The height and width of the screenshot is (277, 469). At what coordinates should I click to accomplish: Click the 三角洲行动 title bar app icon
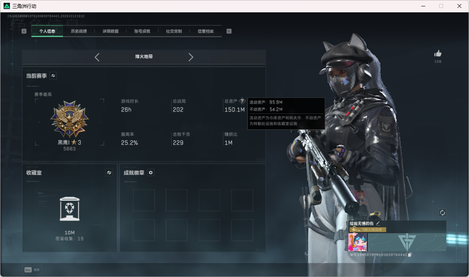[7, 6]
